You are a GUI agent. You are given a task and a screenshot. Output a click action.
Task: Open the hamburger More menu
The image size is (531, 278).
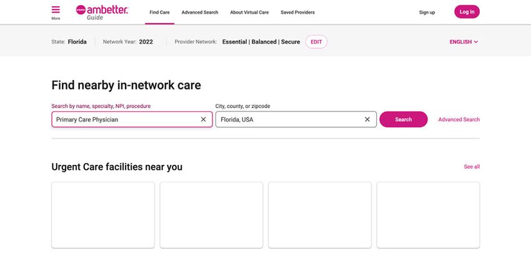pyautogui.click(x=56, y=12)
